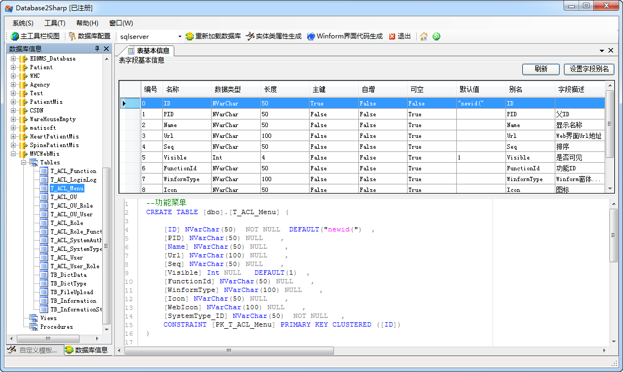Expand the Agency database node
Viewport: 623px width, 372px height.
point(13,84)
